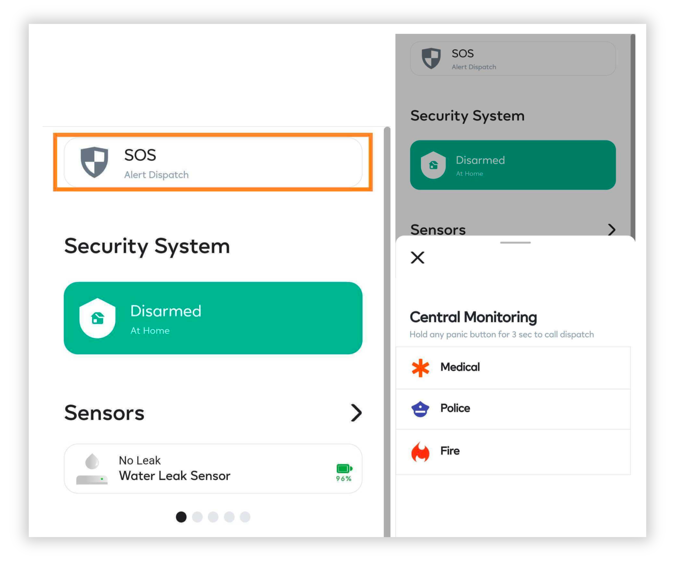
Task: Check the green 96% battery icon
Action: coord(344,468)
